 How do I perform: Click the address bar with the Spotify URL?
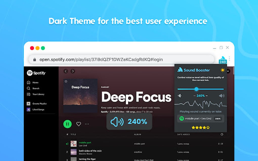coord(121,59)
